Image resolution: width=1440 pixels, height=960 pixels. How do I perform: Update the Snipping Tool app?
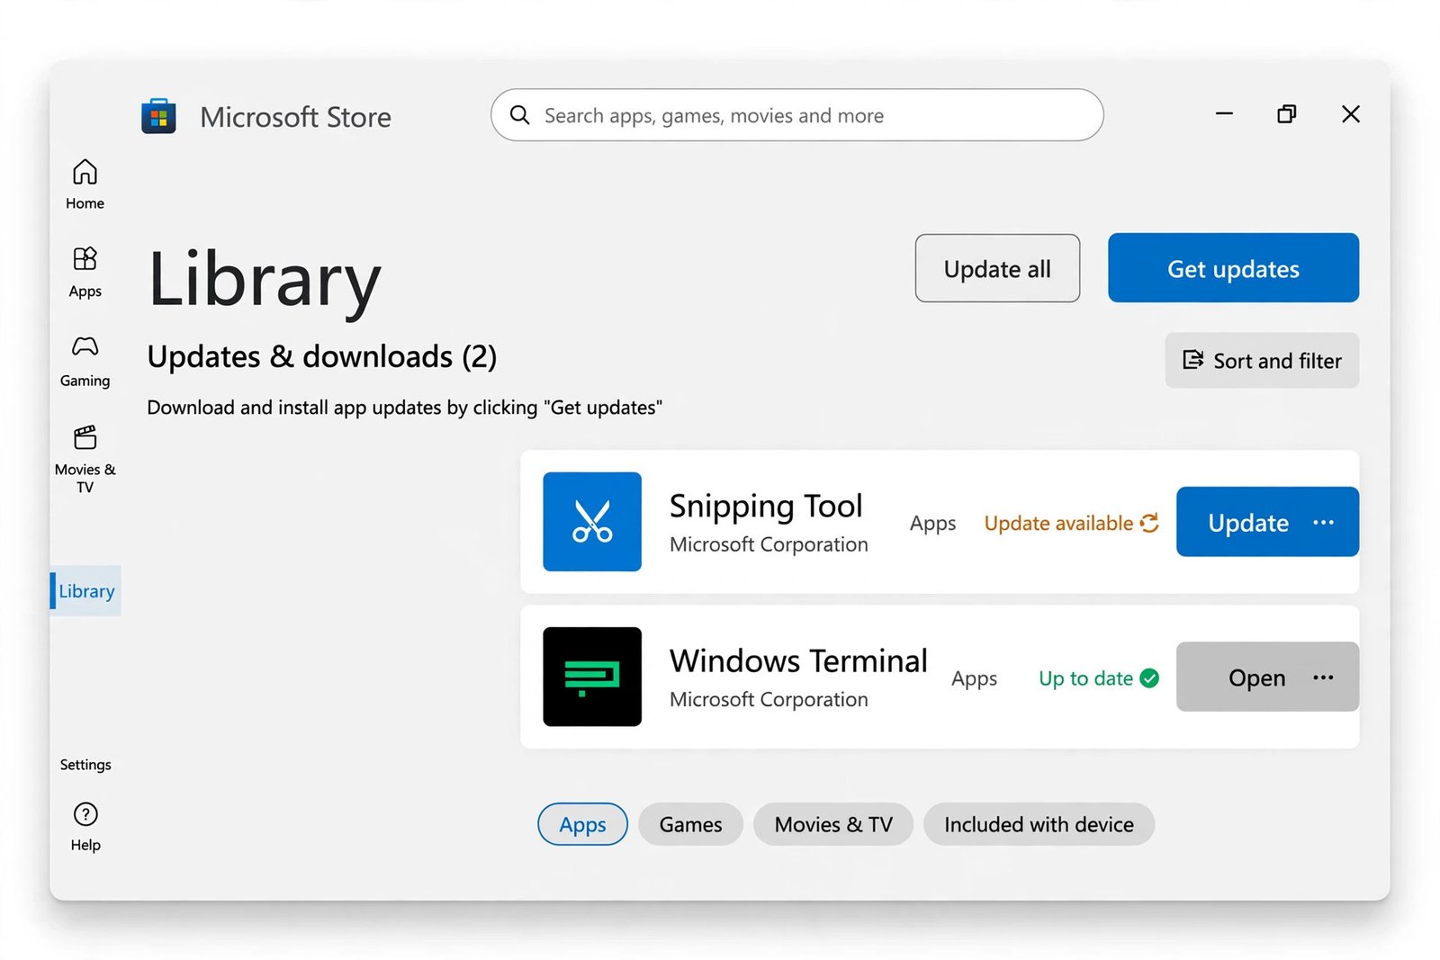[x=1248, y=523]
